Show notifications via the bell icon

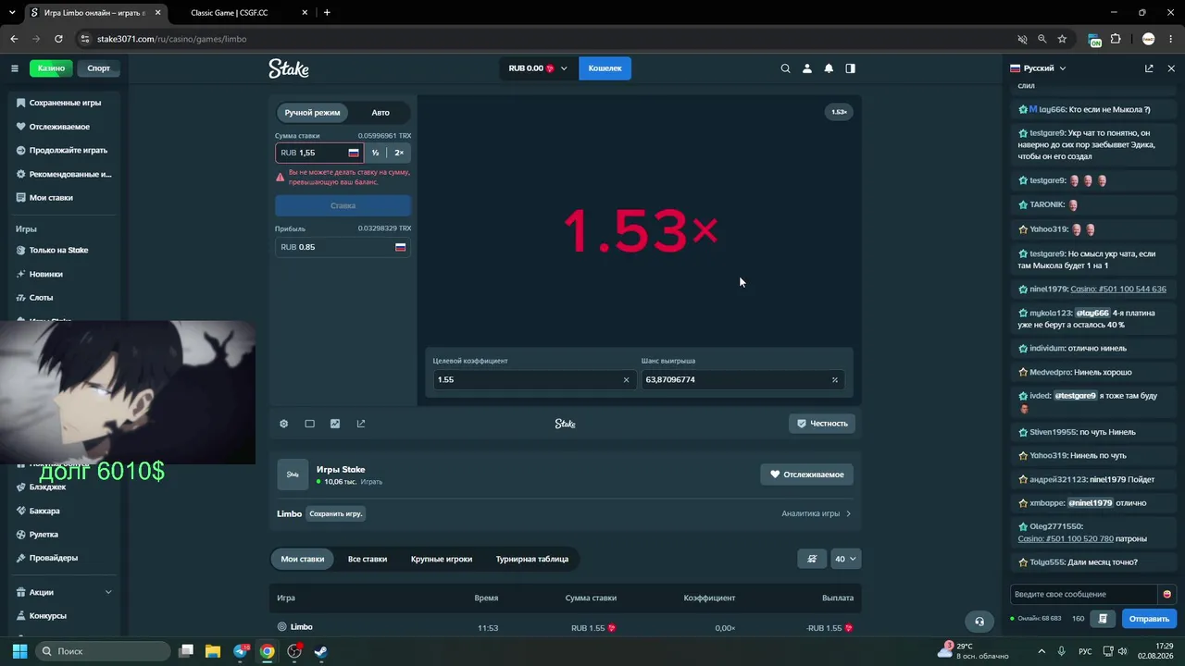coord(829,68)
